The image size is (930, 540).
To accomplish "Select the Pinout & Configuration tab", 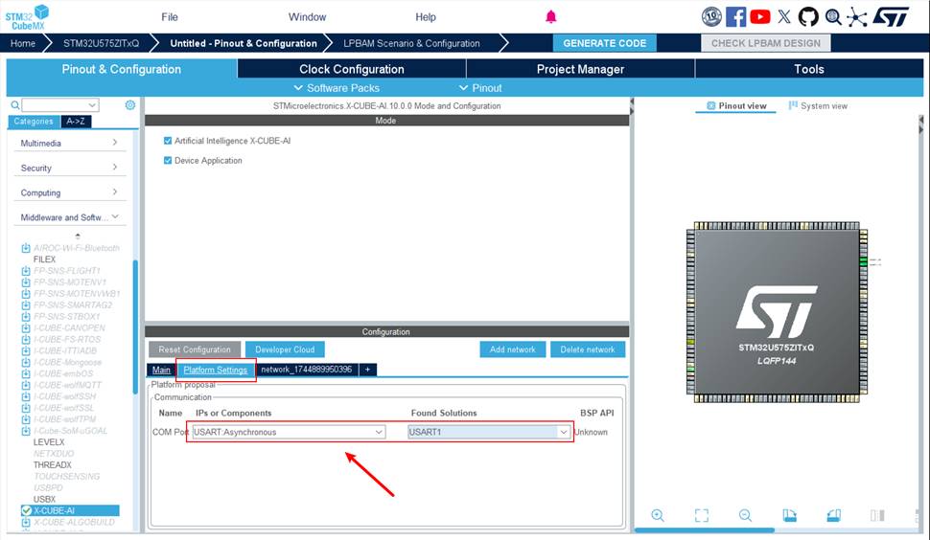I will click(122, 69).
